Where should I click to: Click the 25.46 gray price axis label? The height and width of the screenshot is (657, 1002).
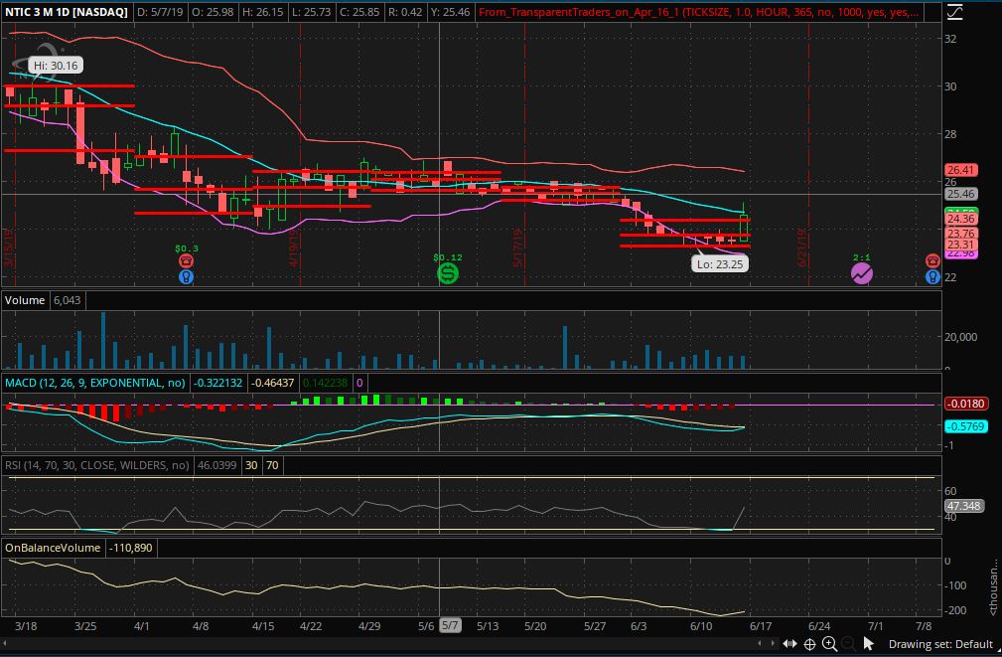click(960, 194)
